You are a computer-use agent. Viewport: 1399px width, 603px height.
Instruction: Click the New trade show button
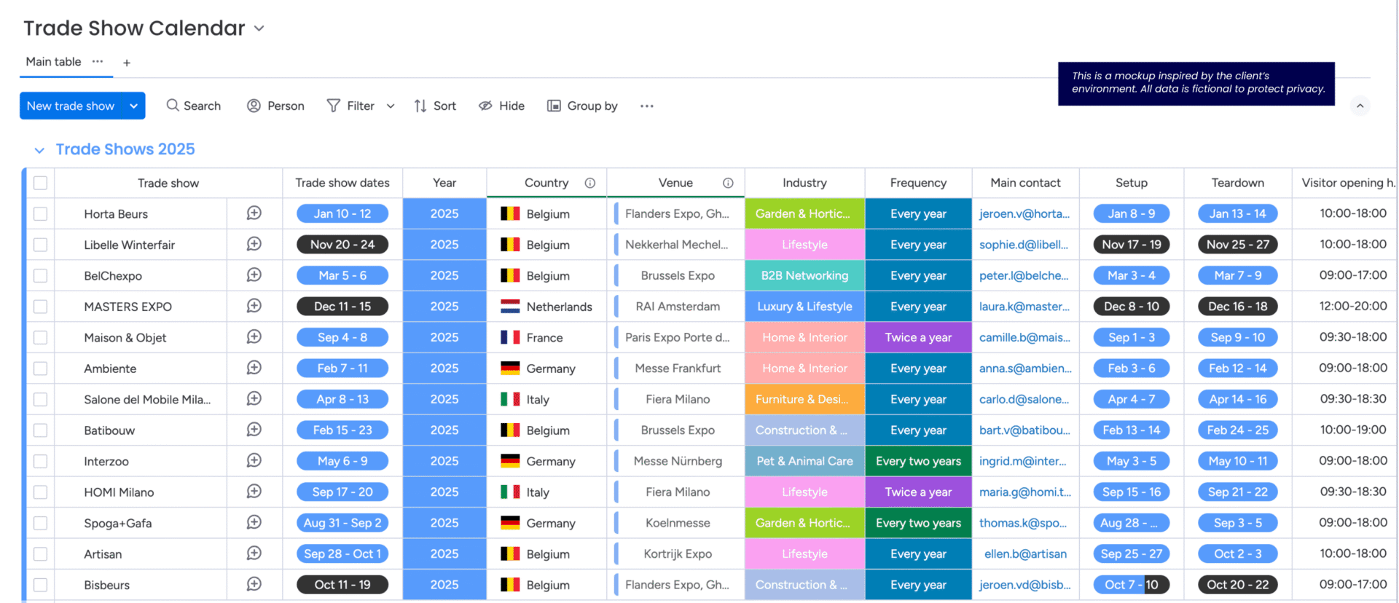pos(71,106)
